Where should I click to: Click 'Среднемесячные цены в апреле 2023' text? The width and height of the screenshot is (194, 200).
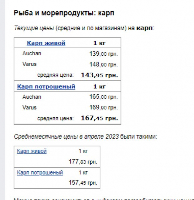(x=66, y=137)
